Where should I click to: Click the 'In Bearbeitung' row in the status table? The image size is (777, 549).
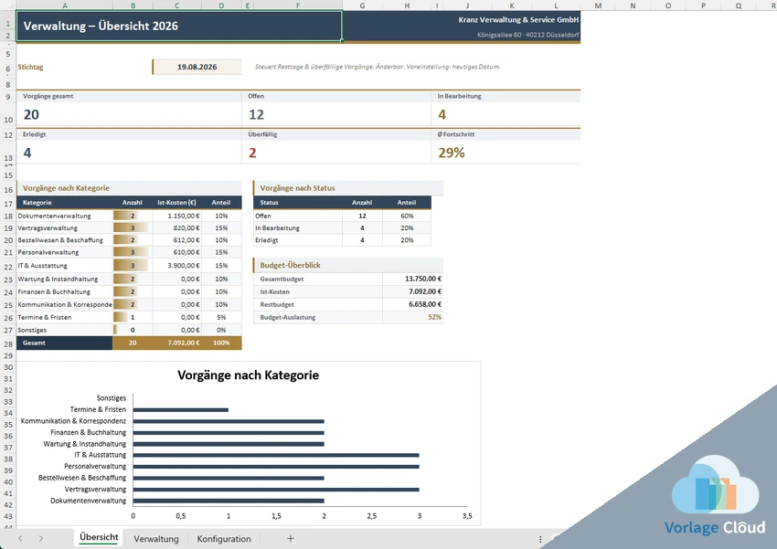coord(342,227)
